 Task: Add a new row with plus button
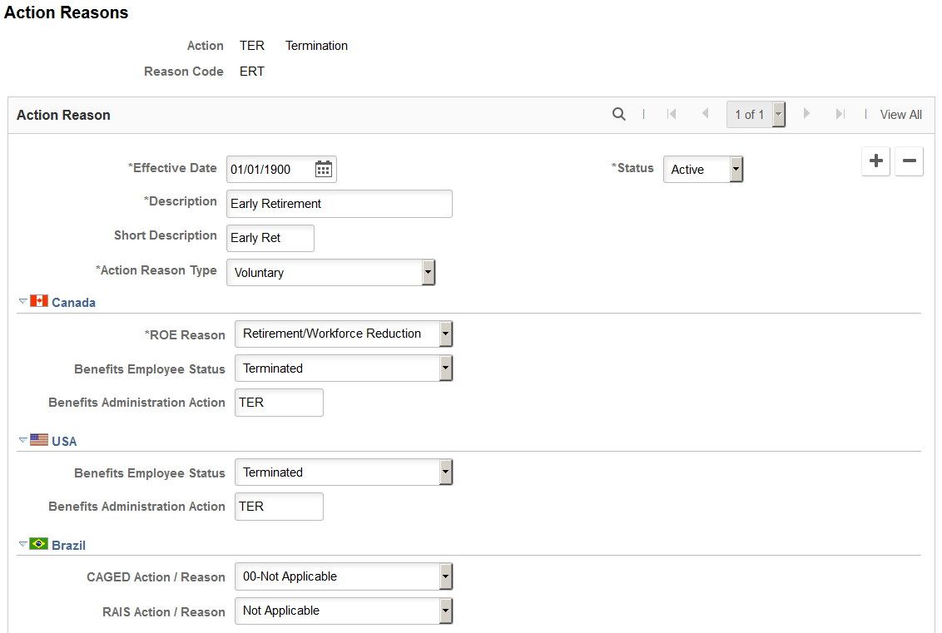pos(876,161)
